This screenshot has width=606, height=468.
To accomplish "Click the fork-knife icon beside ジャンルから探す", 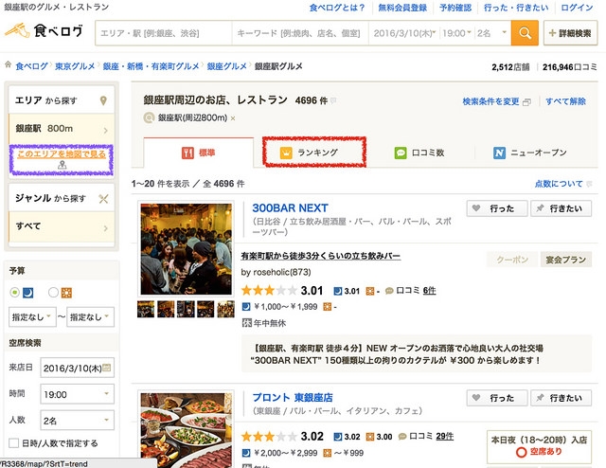I will tap(103, 199).
